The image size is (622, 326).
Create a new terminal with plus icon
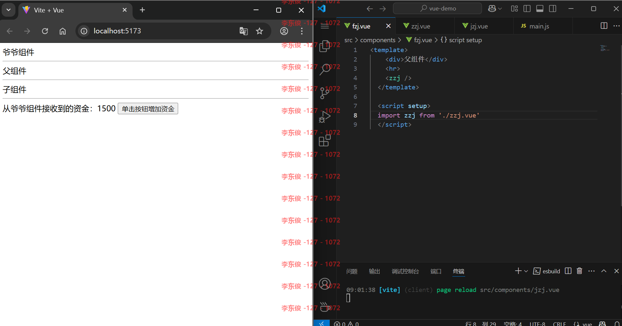(x=518, y=271)
